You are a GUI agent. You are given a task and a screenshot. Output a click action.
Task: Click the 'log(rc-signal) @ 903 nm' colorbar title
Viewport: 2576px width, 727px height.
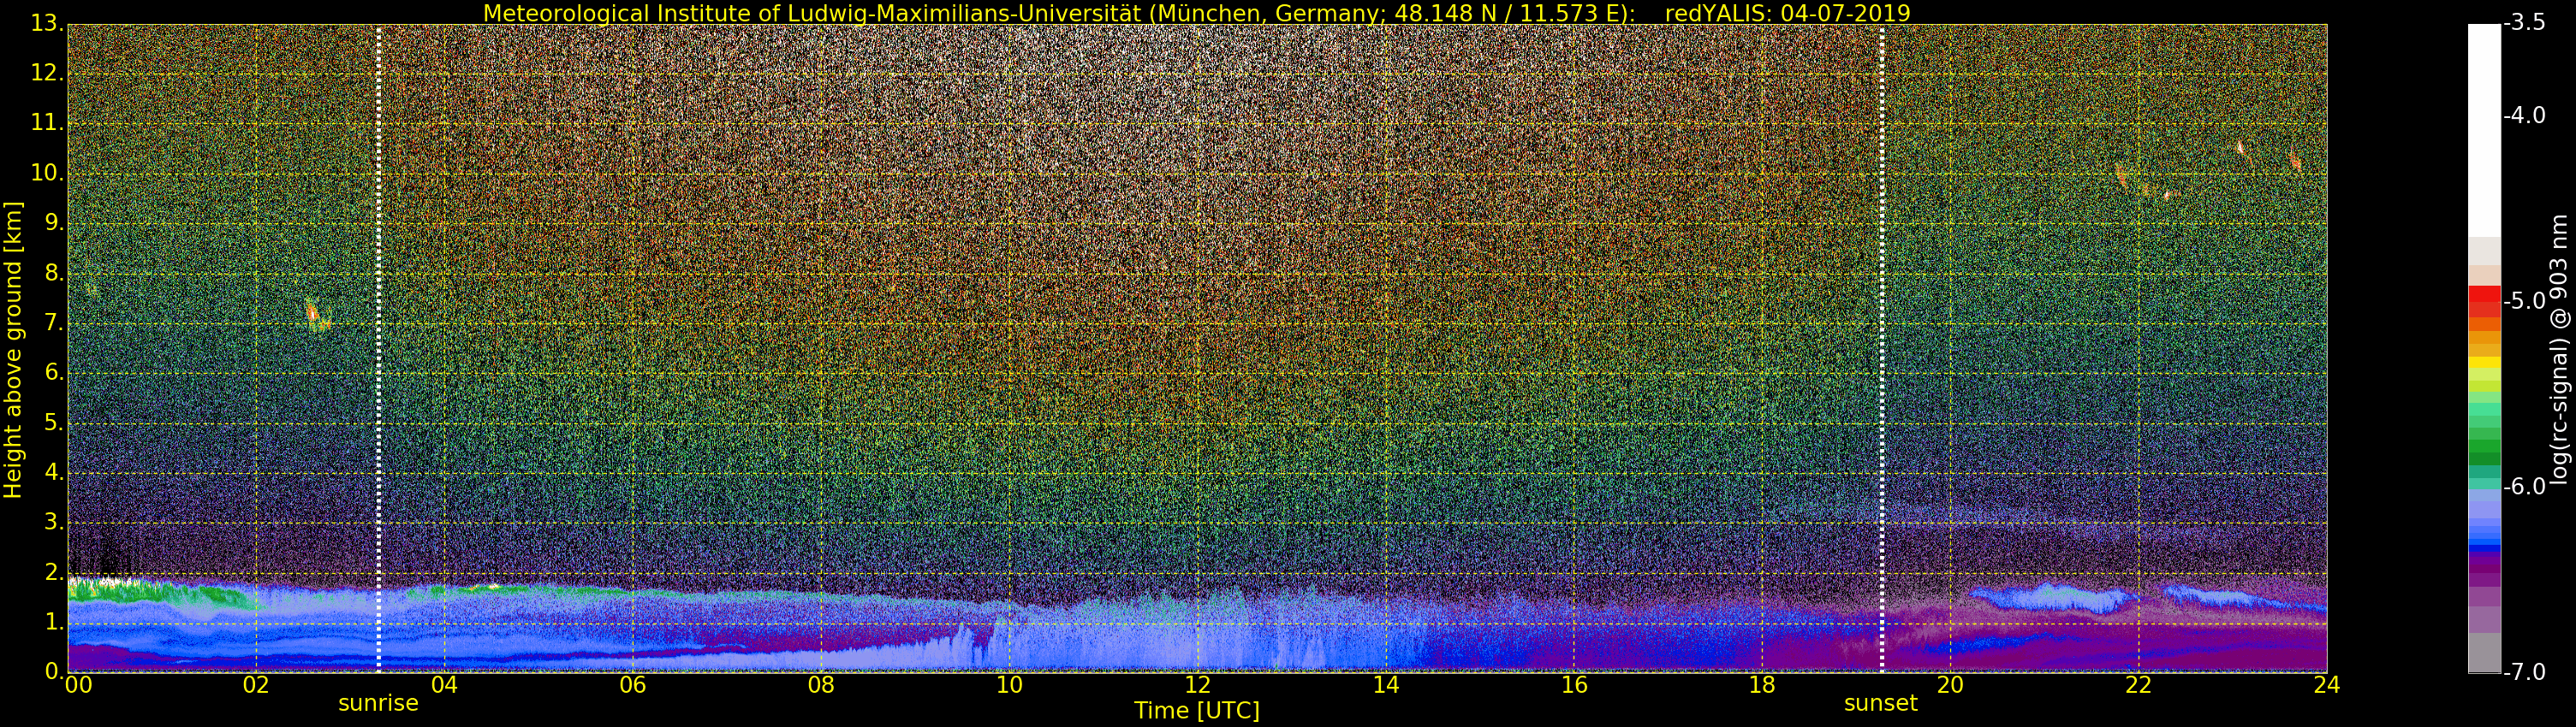pos(2560,350)
